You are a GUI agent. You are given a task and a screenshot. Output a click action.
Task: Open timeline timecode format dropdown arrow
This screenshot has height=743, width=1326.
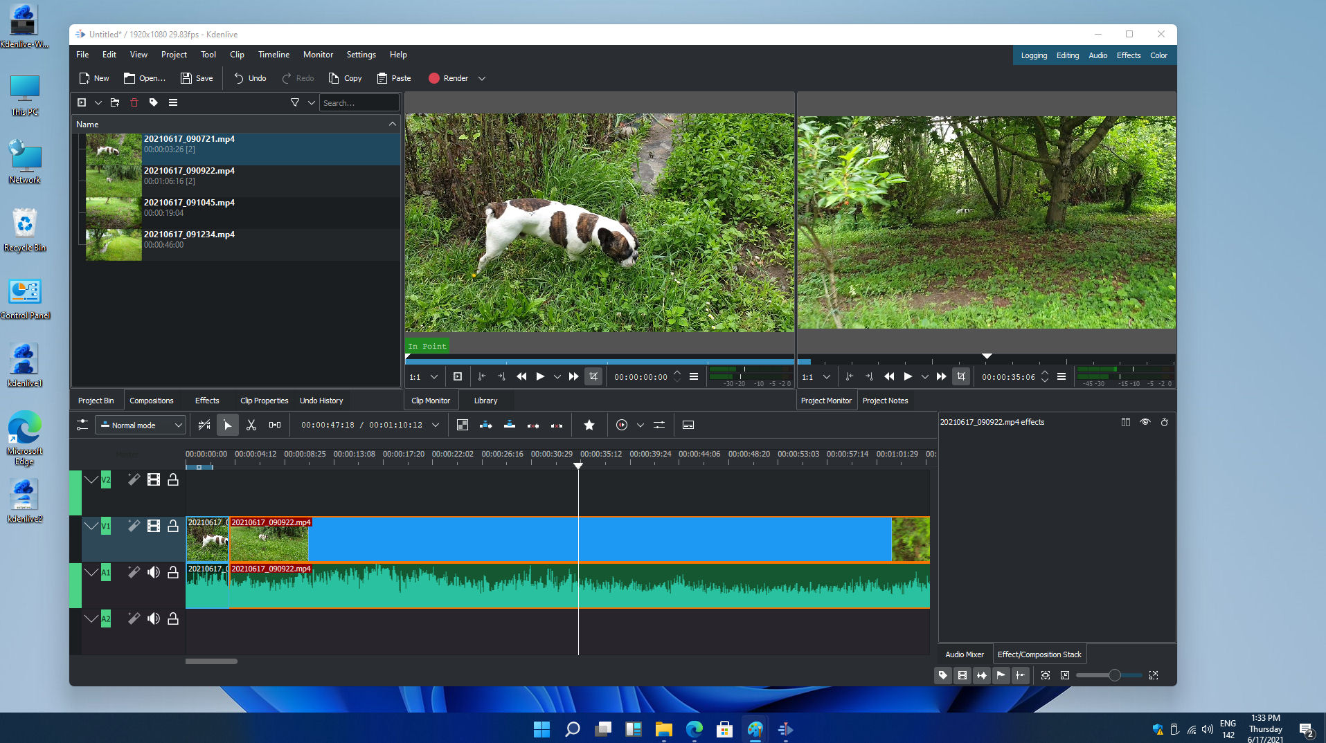point(436,425)
